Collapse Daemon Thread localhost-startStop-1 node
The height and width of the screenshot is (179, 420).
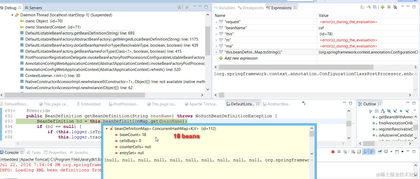(12, 15)
